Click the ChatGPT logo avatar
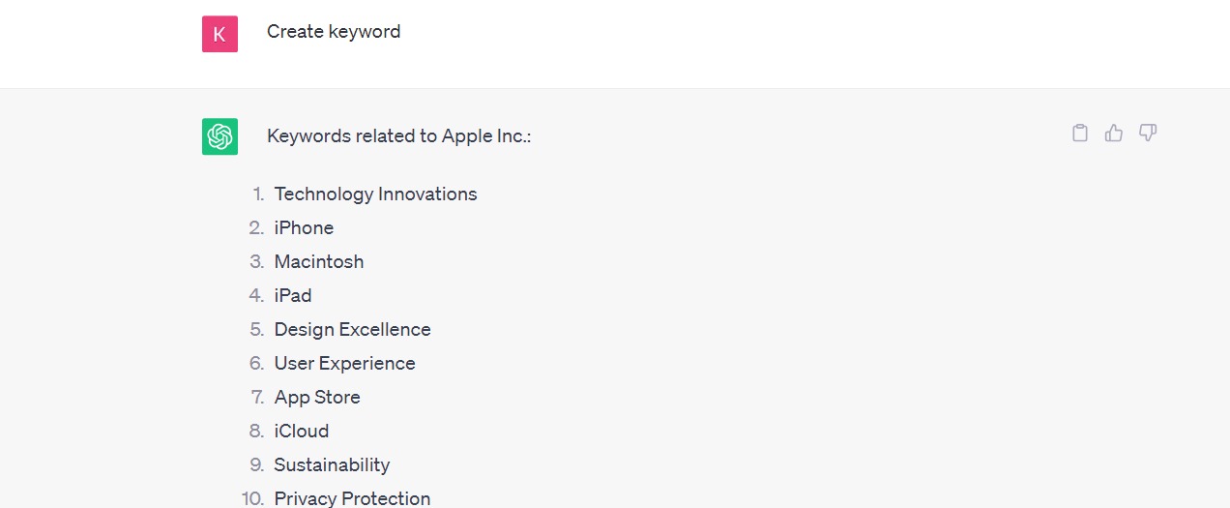This screenshot has height=508, width=1230. pyautogui.click(x=220, y=136)
